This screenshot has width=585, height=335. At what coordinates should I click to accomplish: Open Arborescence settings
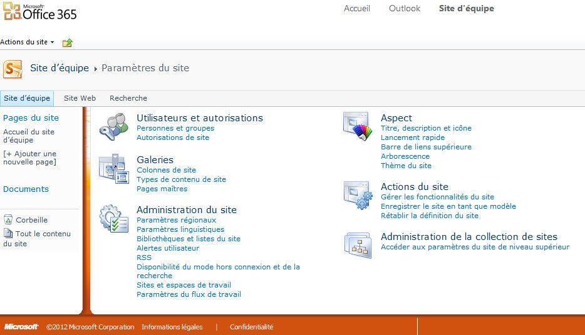[405, 156]
